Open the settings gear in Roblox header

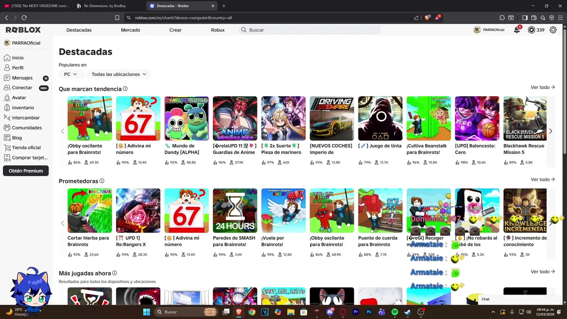553,30
